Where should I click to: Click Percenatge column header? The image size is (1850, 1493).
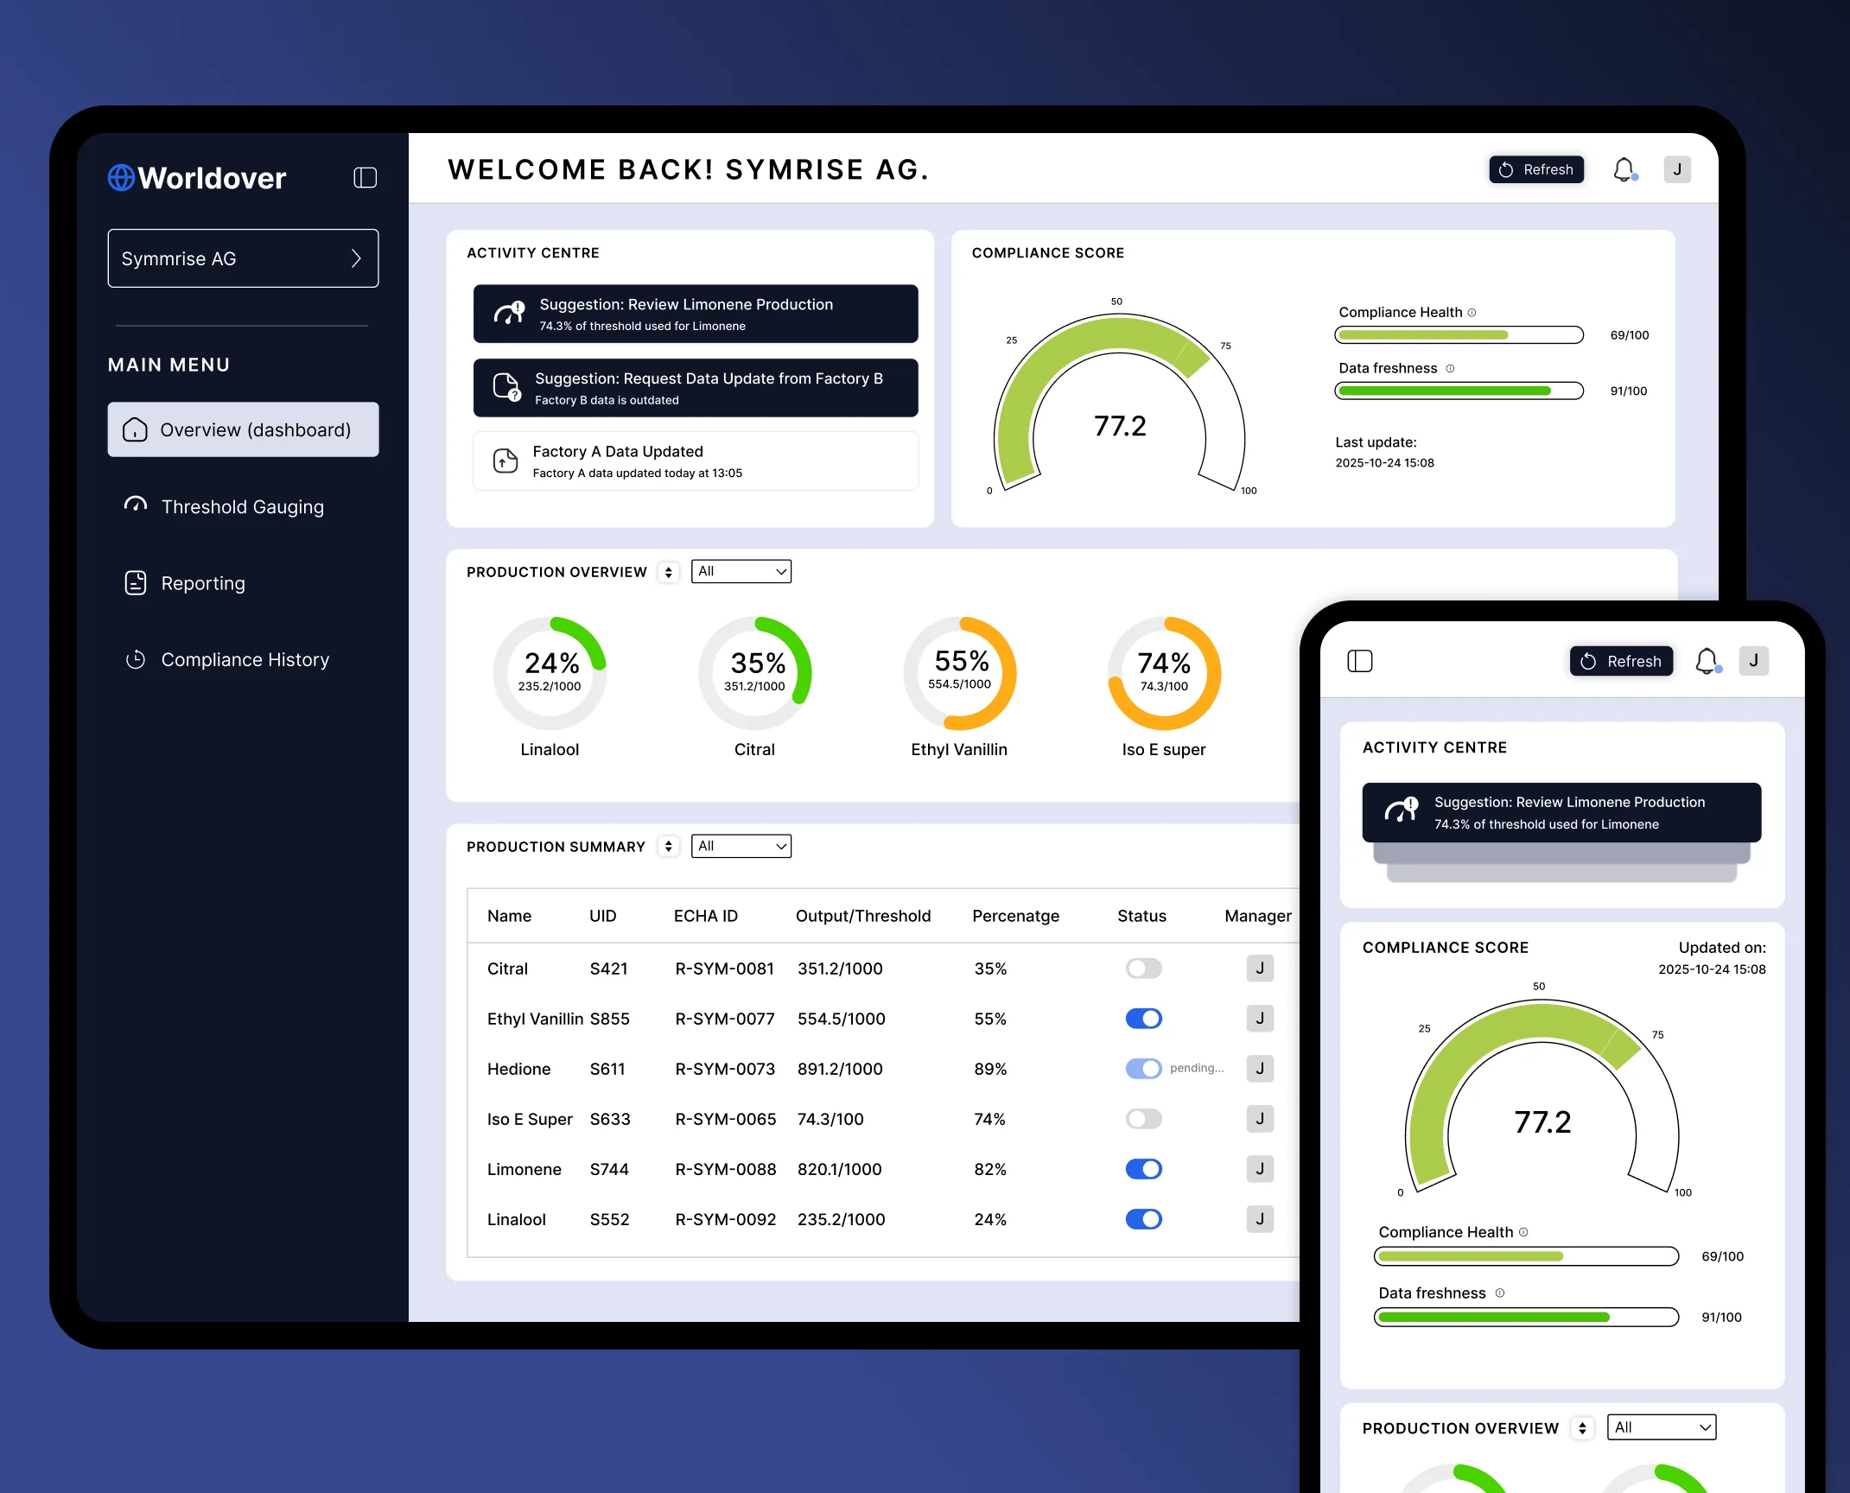click(1016, 917)
